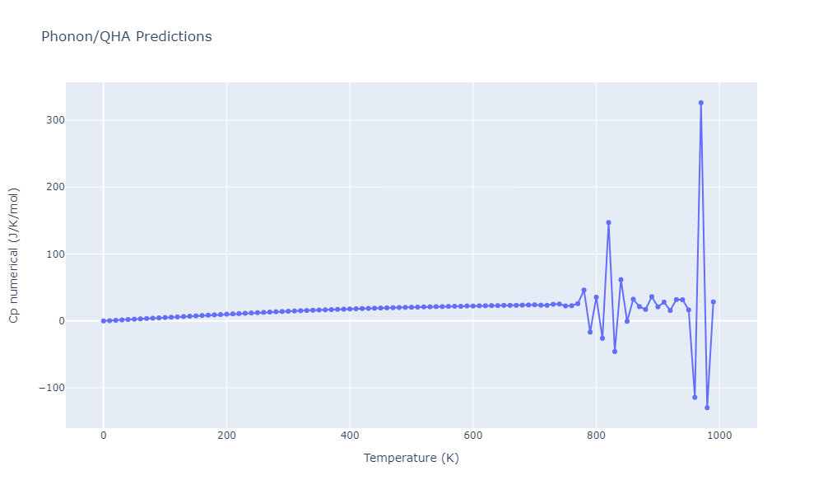This screenshot has height=494, width=823.
Task: Click the x-axis tick label "800"
Action: click(596, 436)
